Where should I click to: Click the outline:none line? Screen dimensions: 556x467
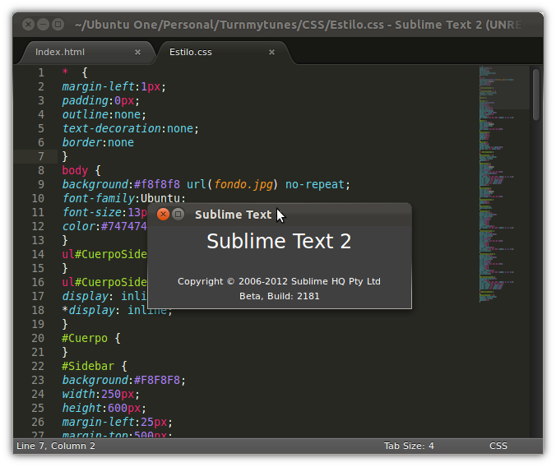click(x=104, y=114)
